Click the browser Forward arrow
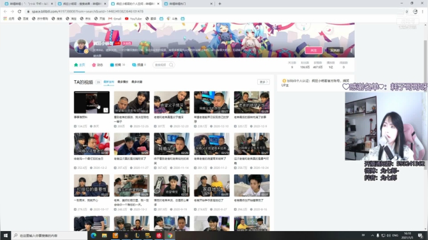Image resolution: width=428 pixels, height=240 pixels. (12, 11)
